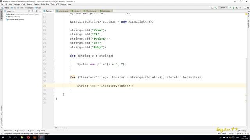Open the Windows Start menu
The image size is (250, 140).
[x=3, y=137]
